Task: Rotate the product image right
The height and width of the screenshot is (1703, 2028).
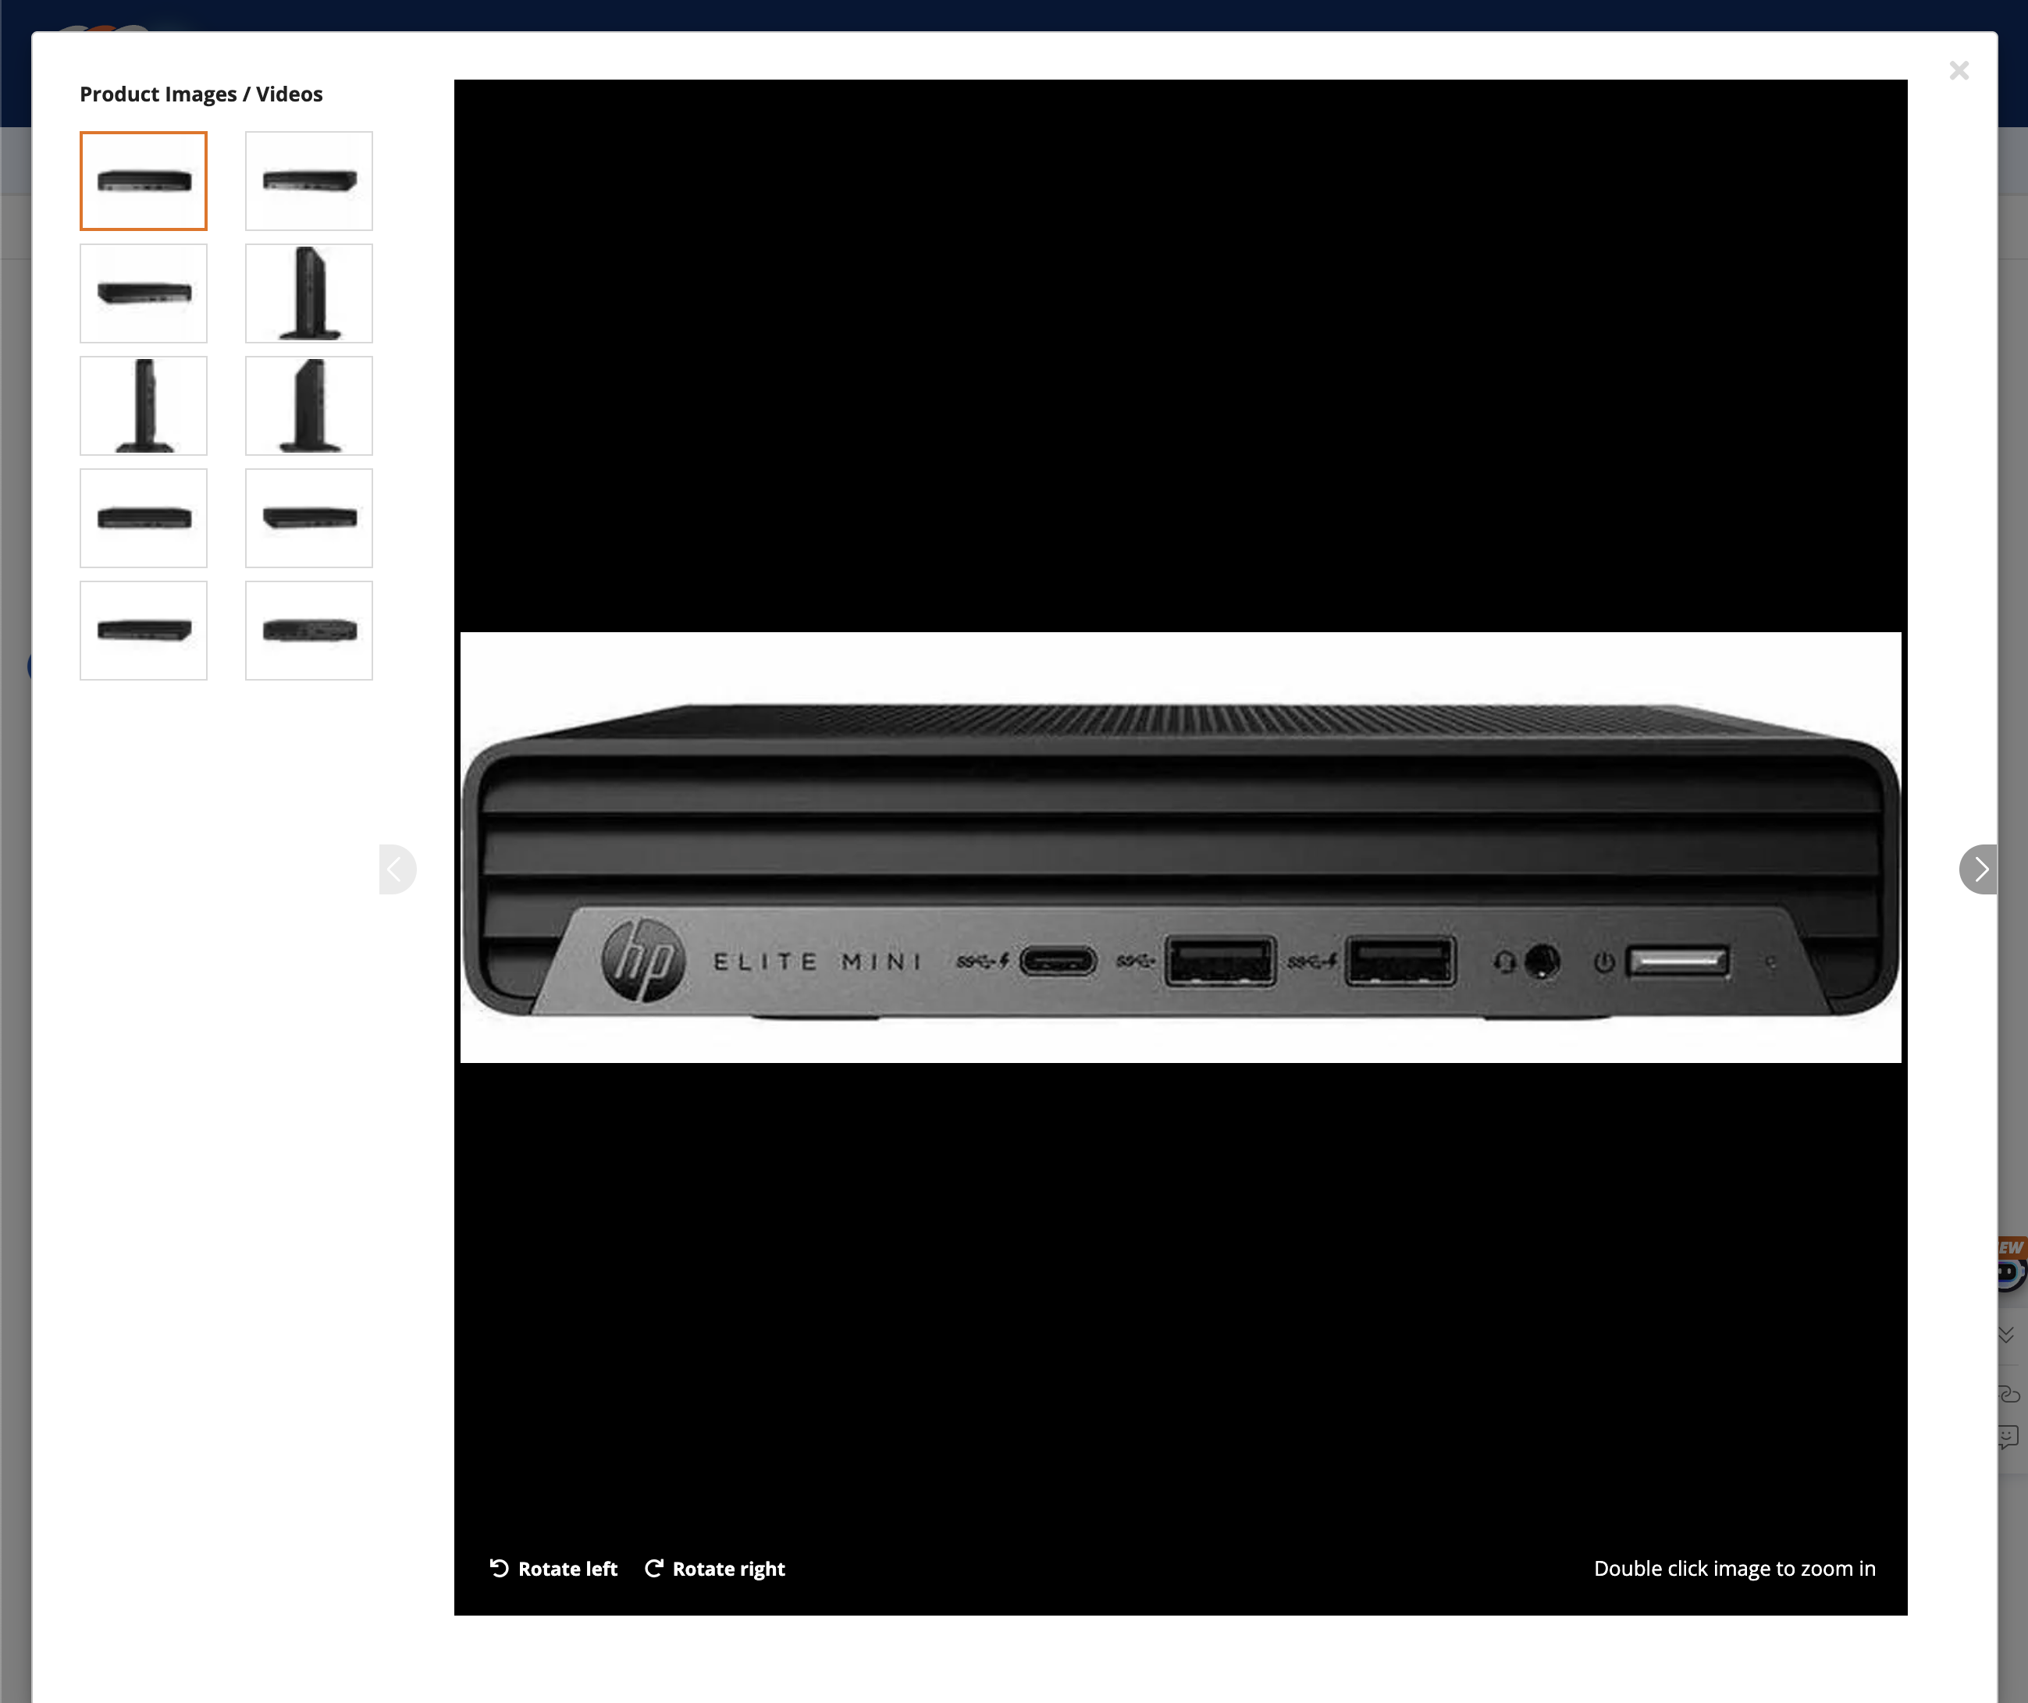Action: 714,1568
